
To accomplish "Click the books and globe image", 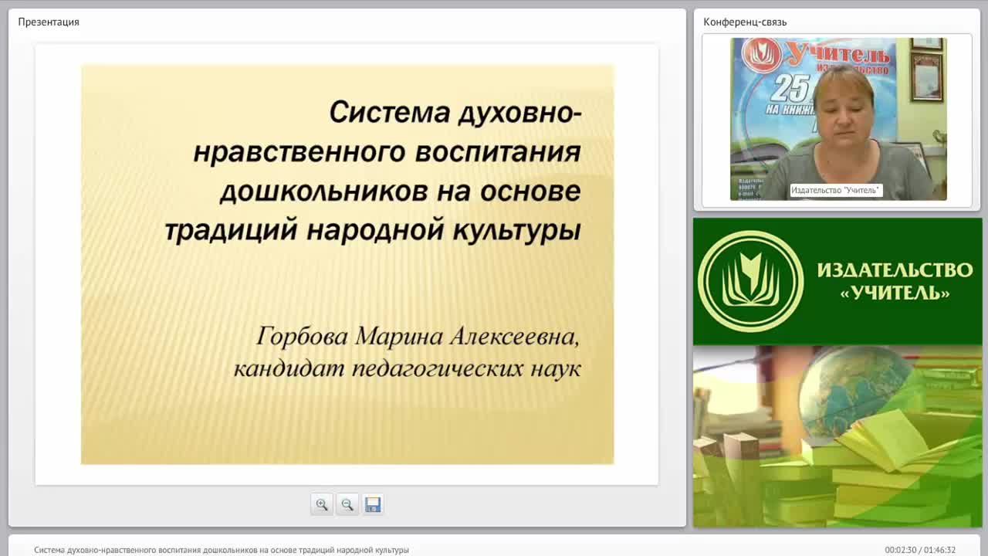I will [837, 436].
